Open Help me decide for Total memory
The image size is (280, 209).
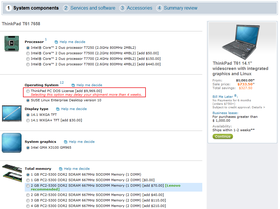(x=77, y=169)
